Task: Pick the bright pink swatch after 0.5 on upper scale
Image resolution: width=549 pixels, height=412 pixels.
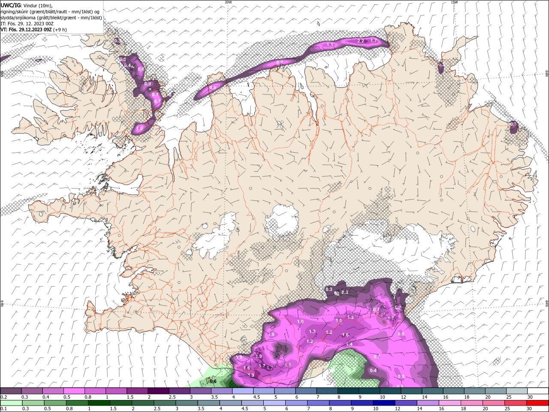Action: (x=74, y=391)
